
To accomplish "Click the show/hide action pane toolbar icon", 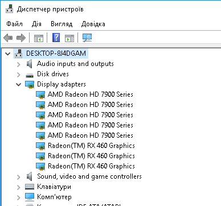I will [69, 38].
